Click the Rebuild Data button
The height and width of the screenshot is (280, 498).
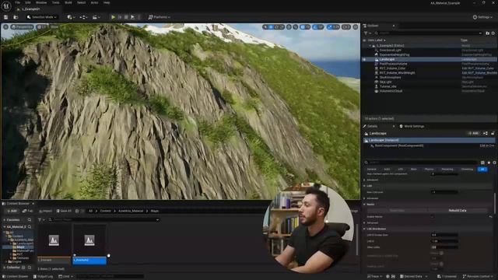[x=458, y=211]
